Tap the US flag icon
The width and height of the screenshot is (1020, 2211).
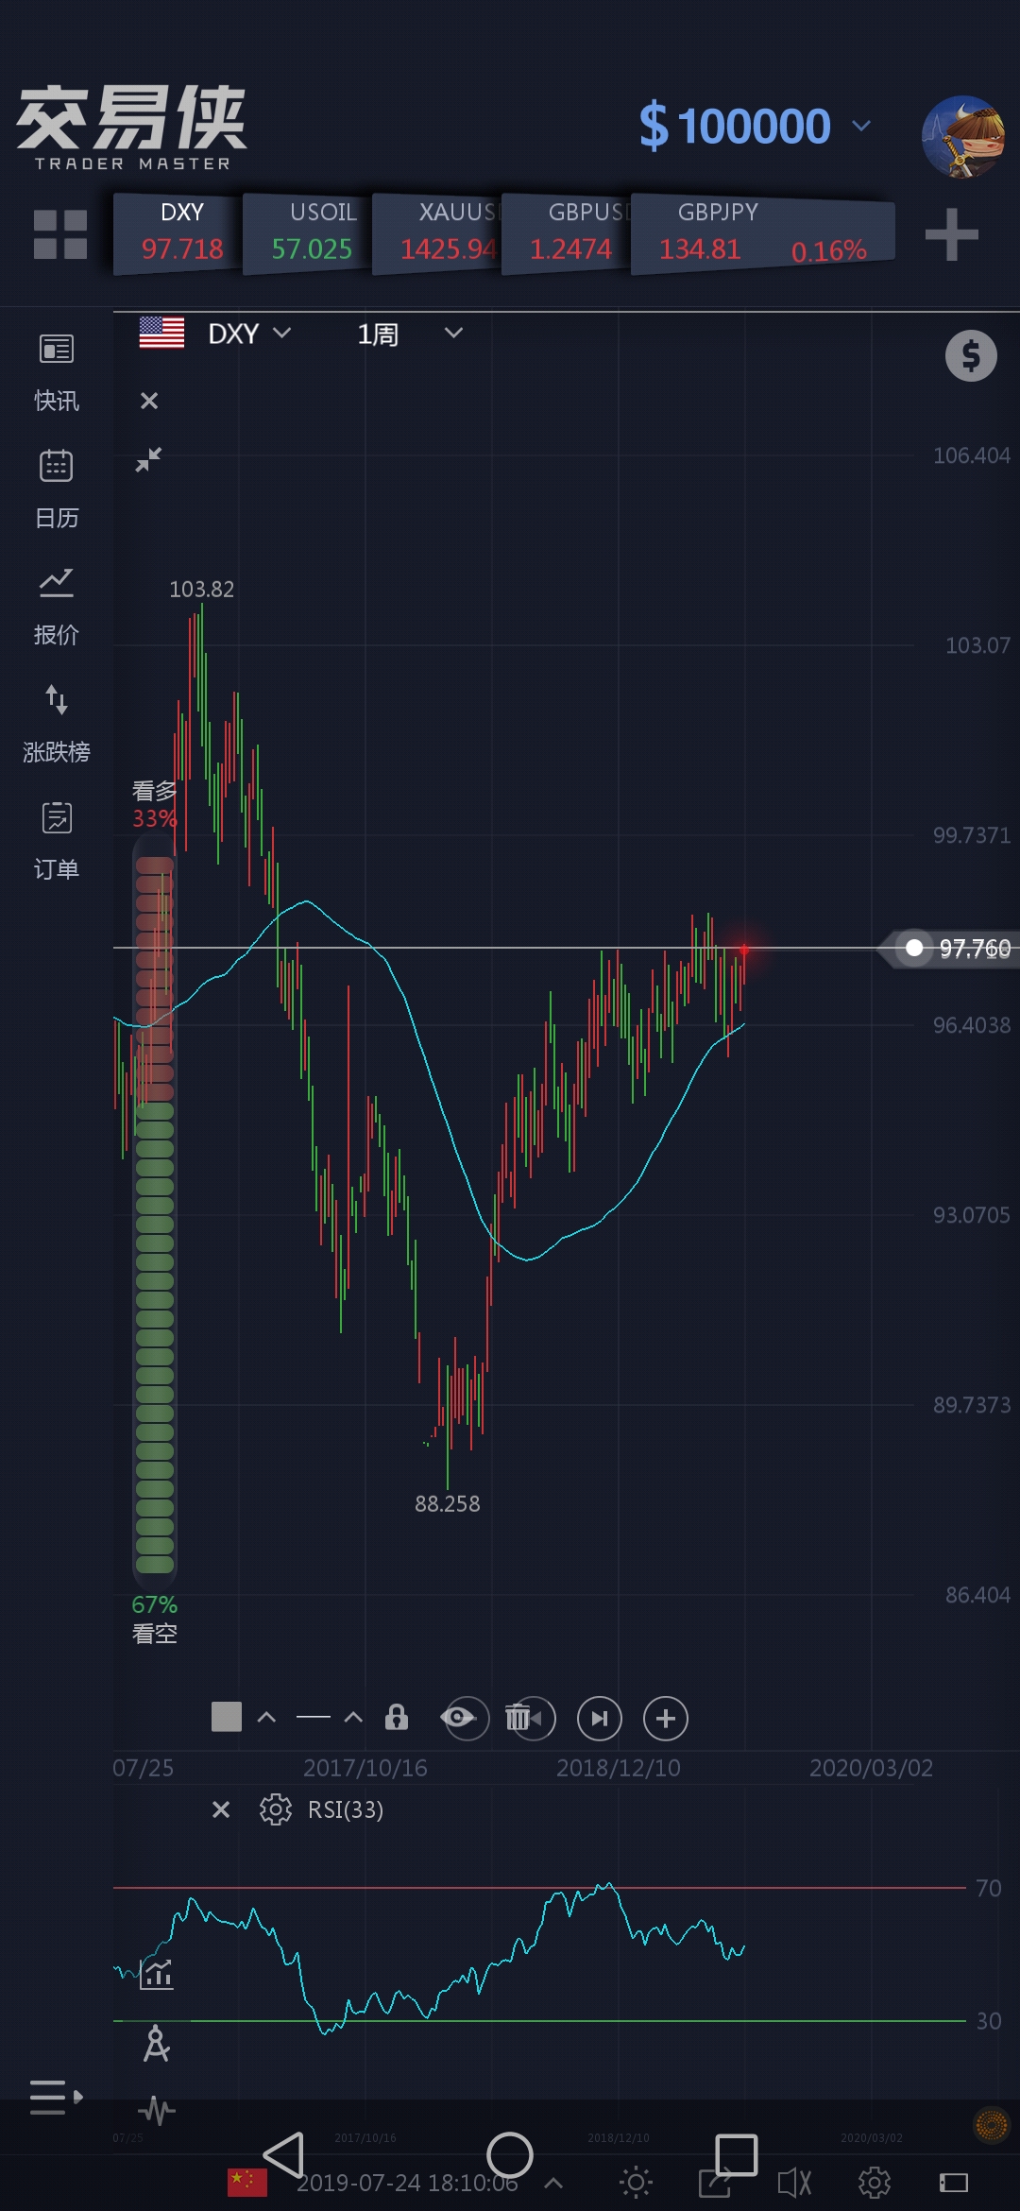[161, 333]
